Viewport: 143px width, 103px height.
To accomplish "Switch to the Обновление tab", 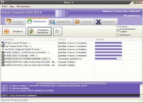I will [37, 22].
